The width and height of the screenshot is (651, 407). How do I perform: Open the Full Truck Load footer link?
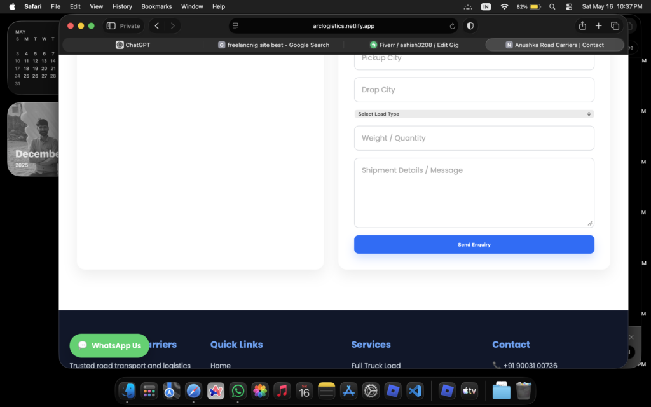pyautogui.click(x=376, y=366)
